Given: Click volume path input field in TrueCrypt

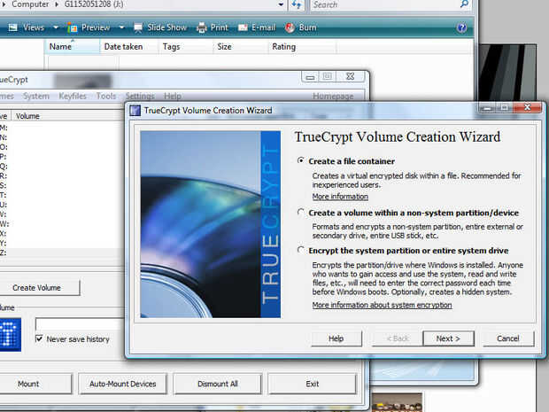Looking at the screenshot, I should [x=81, y=324].
